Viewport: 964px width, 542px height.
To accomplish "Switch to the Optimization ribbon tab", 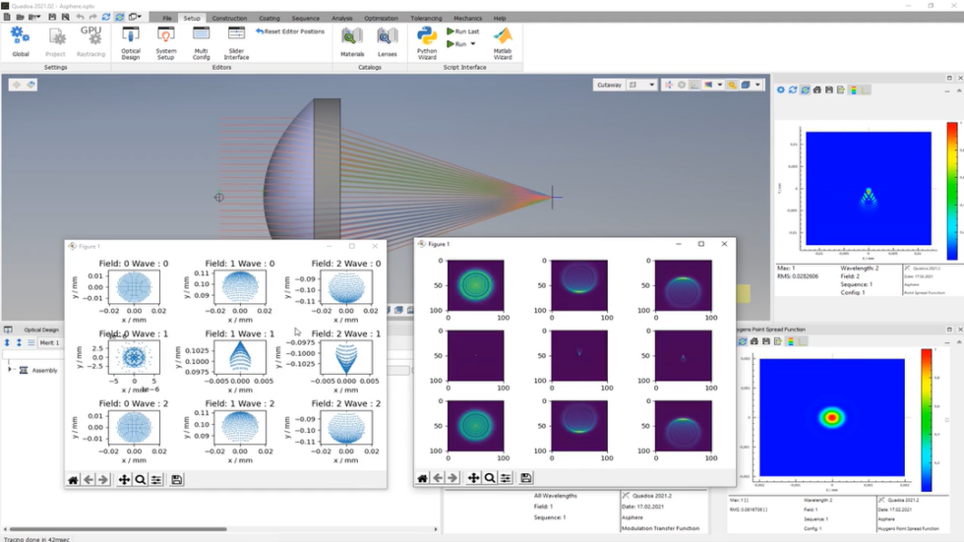I will point(382,19).
